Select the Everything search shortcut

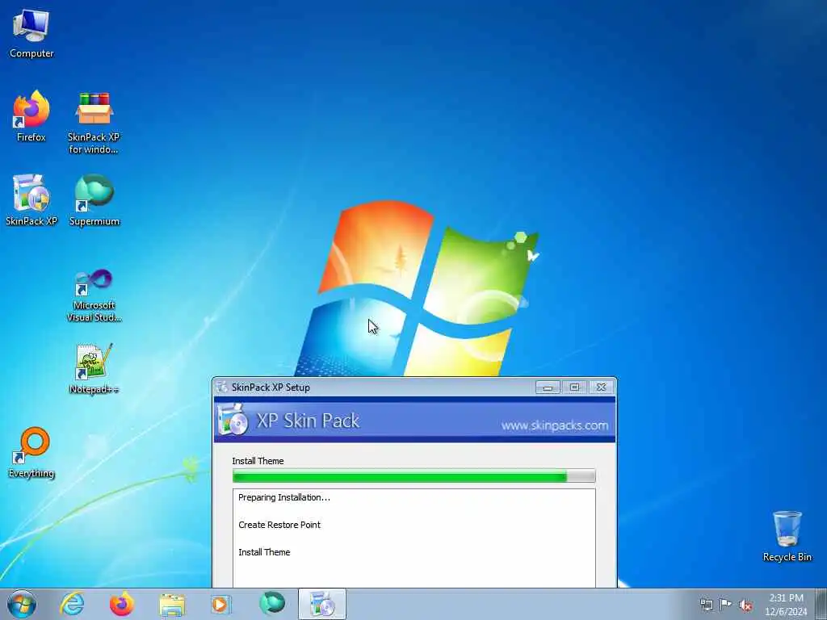pos(31,452)
